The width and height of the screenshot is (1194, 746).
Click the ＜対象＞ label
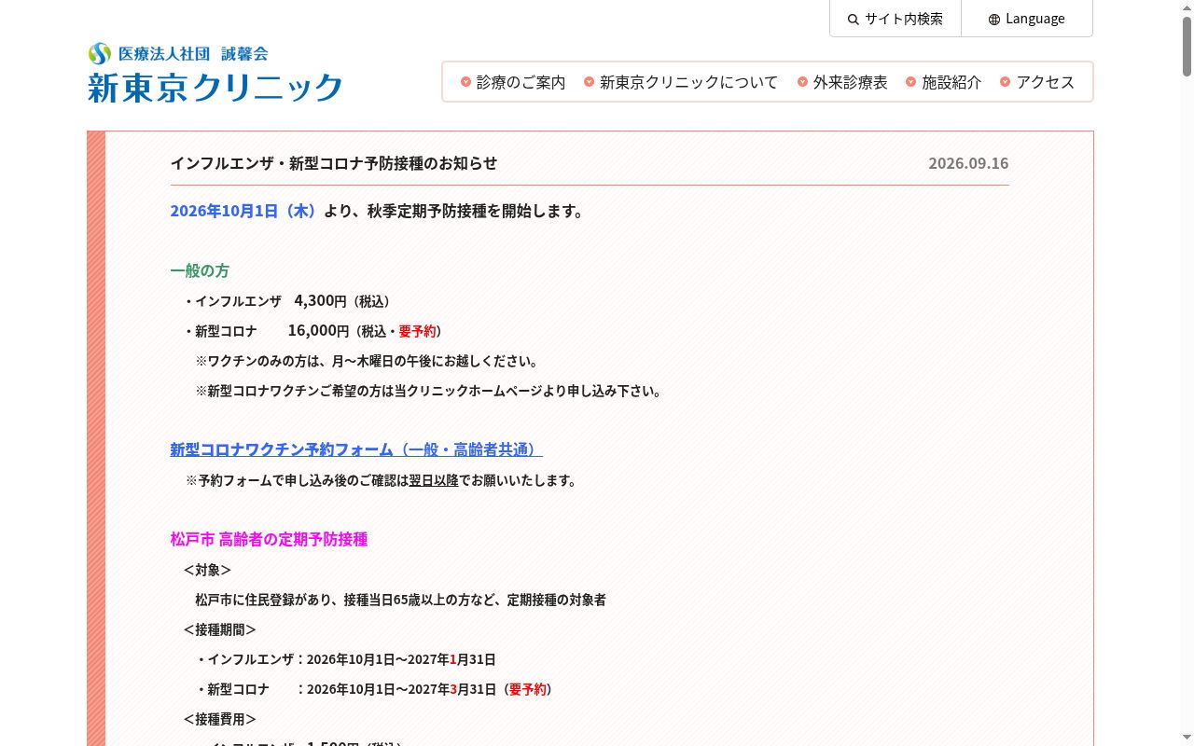pos(207,570)
